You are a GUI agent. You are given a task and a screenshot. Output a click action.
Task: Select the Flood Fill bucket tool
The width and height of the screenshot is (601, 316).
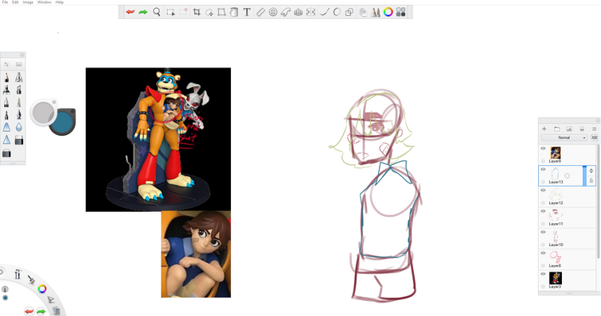tap(234, 12)
